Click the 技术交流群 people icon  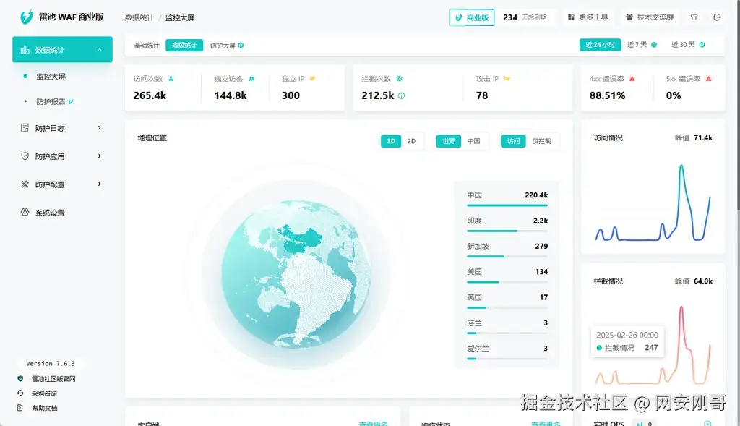click(x=629, y=17)
